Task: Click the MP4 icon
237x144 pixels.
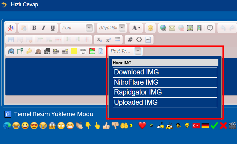Action: 47,52
